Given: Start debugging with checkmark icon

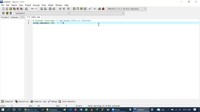Looking at the screenshot, I should (90, 9).
